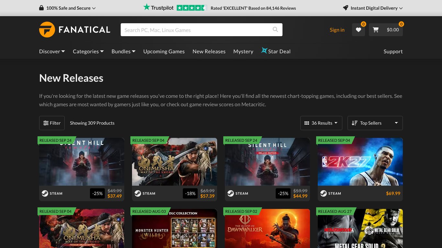The height and width of the screenshot is (248, 442).
Task: Click the padlock Safe and Secure icon
Action: pyautogui.click(x=41, y=8)
